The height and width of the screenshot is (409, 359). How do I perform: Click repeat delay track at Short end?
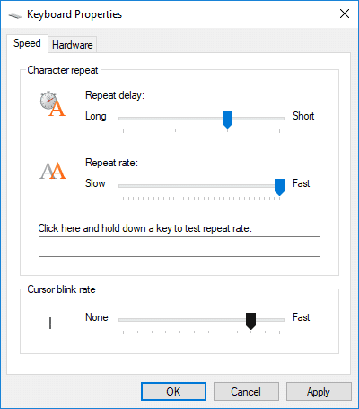[279, 119]
